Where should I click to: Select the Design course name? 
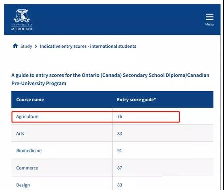pyautogui.click(x=23, y=185)
